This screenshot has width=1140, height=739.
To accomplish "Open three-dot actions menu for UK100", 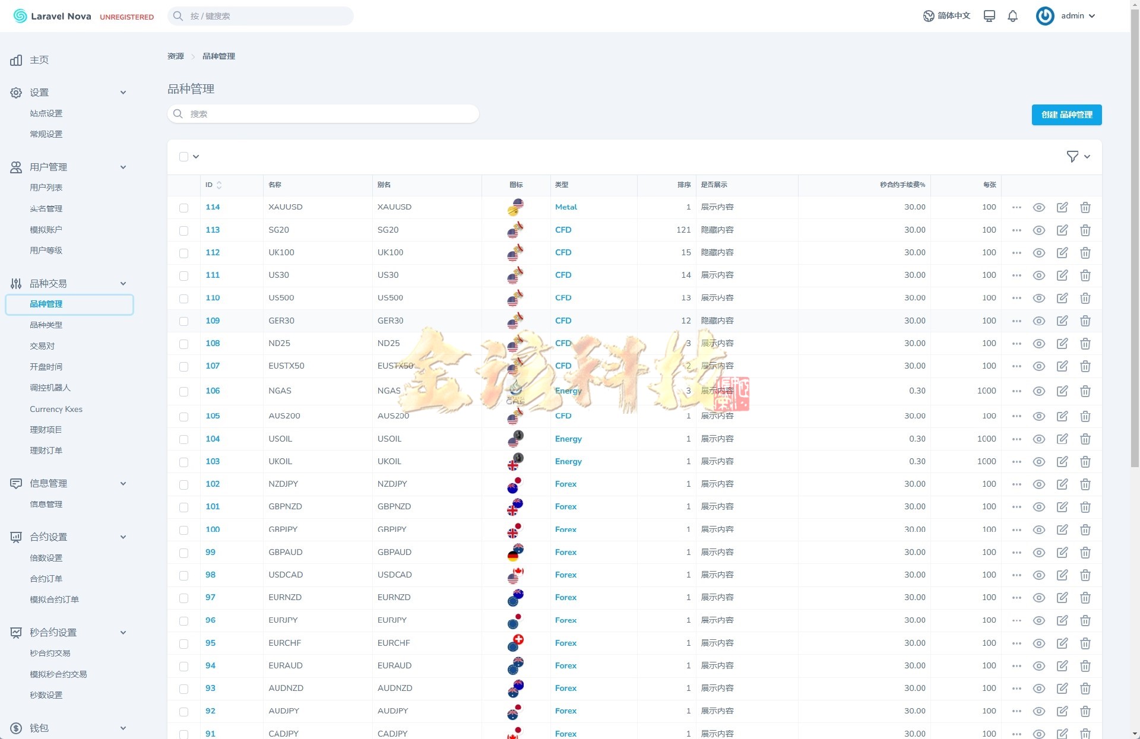I will [1016, 253].
